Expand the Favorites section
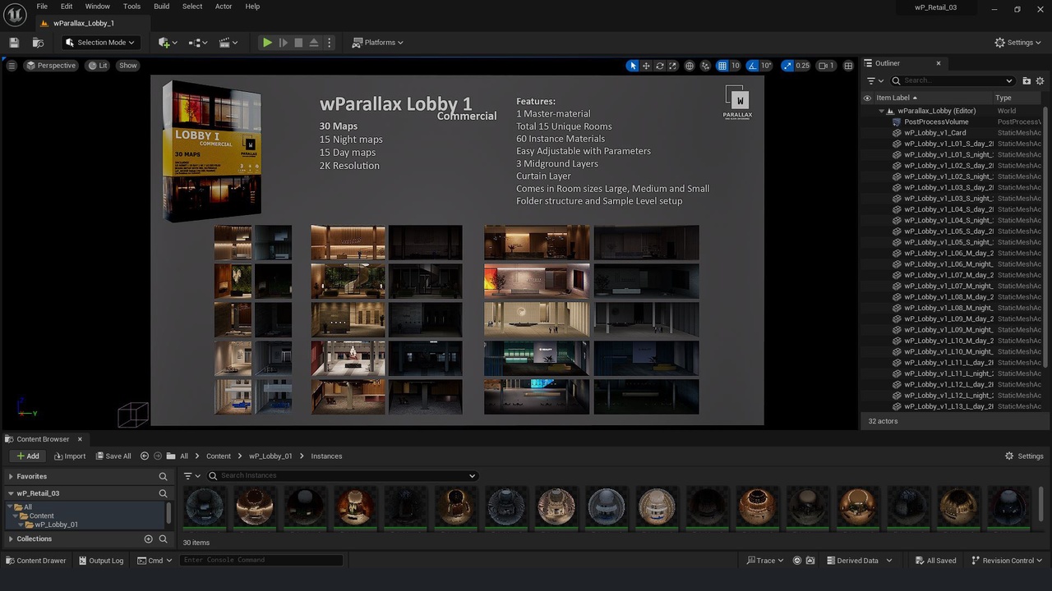 (x=11, y=477)
